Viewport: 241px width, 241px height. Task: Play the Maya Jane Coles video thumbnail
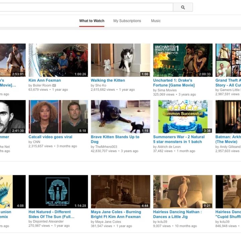[120, 192]
